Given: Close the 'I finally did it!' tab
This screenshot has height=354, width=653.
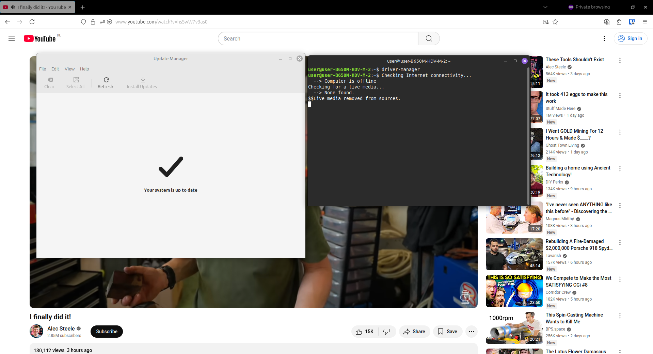Looking at the screenshot, I should [70, 7].
